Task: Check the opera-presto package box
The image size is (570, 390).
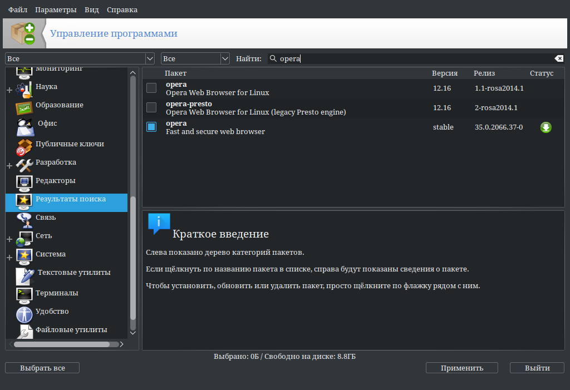Action: tap(151, 107)
